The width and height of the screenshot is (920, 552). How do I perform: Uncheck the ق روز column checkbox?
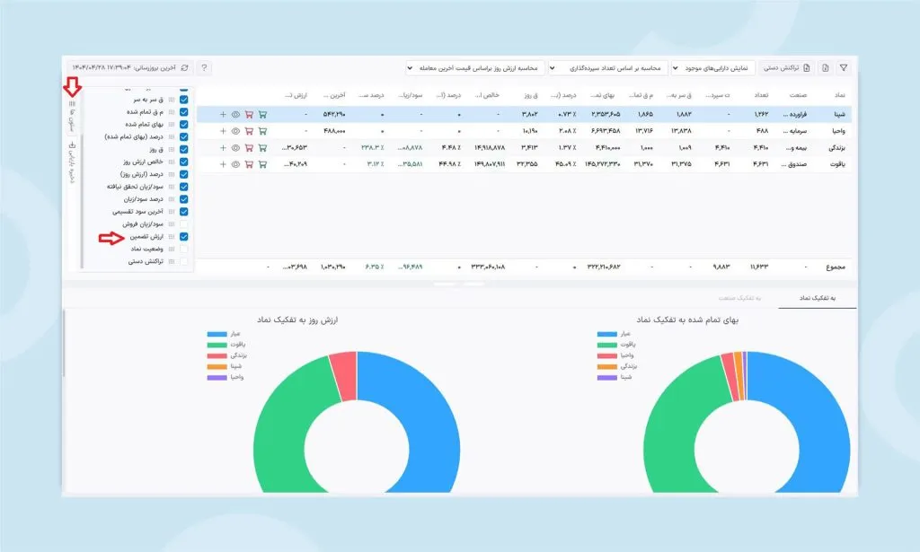(183, 149)
